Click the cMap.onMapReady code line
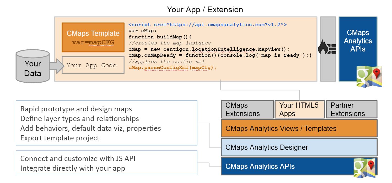This screenshot has width=392, height=183. coord(220,55)
